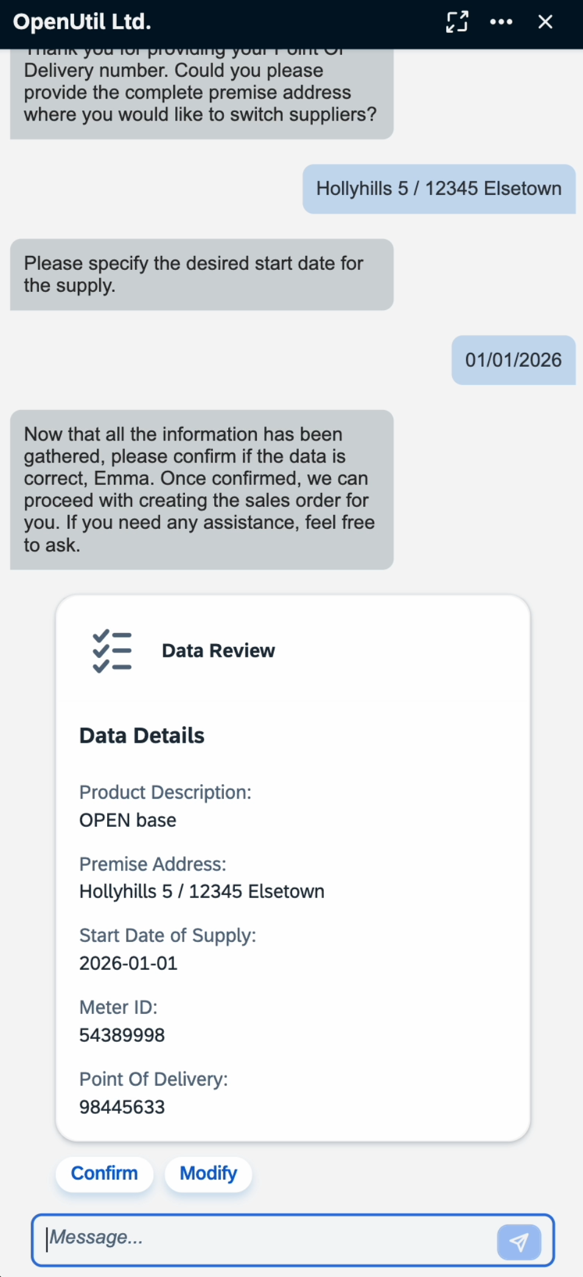
Task: Click the start date request message
Action: point(201,275)
